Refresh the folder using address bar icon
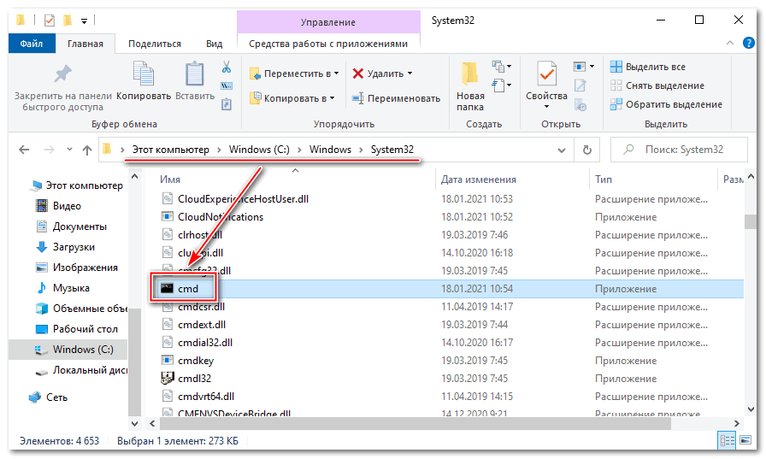 pos(586,150)
